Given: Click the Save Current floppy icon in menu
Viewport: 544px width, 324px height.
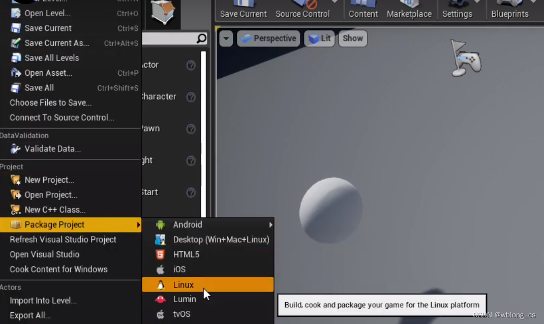Looking at the screenshot, I should pyautogui.click(x=16, y=28).
